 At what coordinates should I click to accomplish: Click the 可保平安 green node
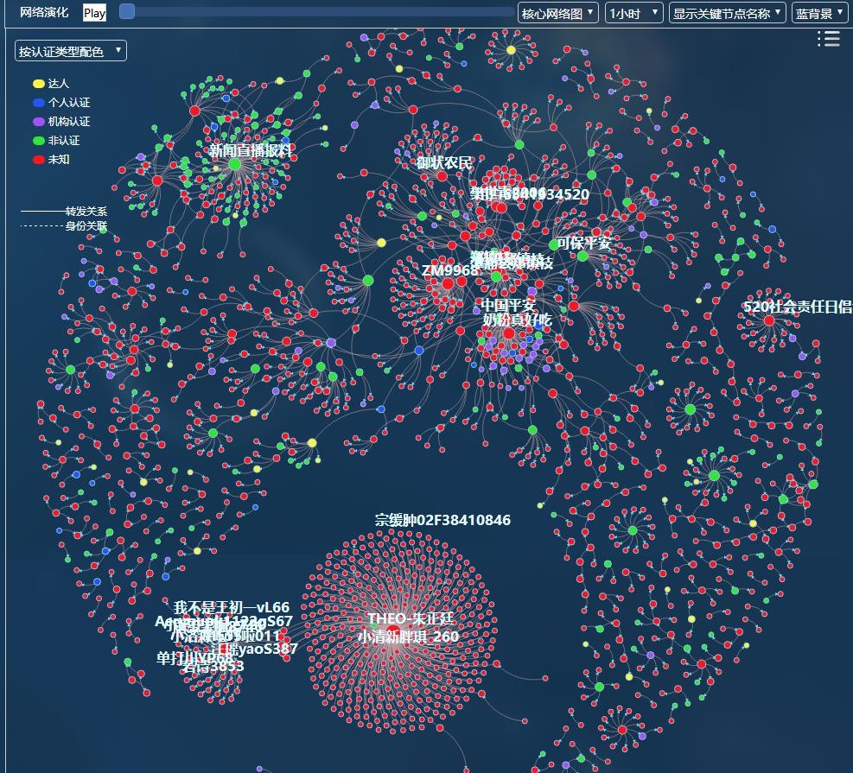coord(582,256)
